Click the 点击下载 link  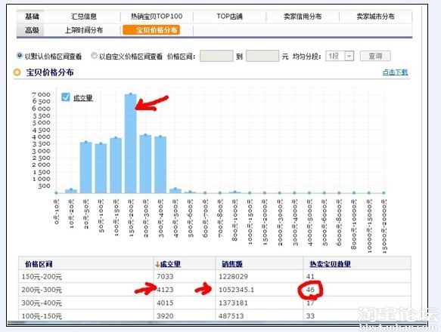395,72
